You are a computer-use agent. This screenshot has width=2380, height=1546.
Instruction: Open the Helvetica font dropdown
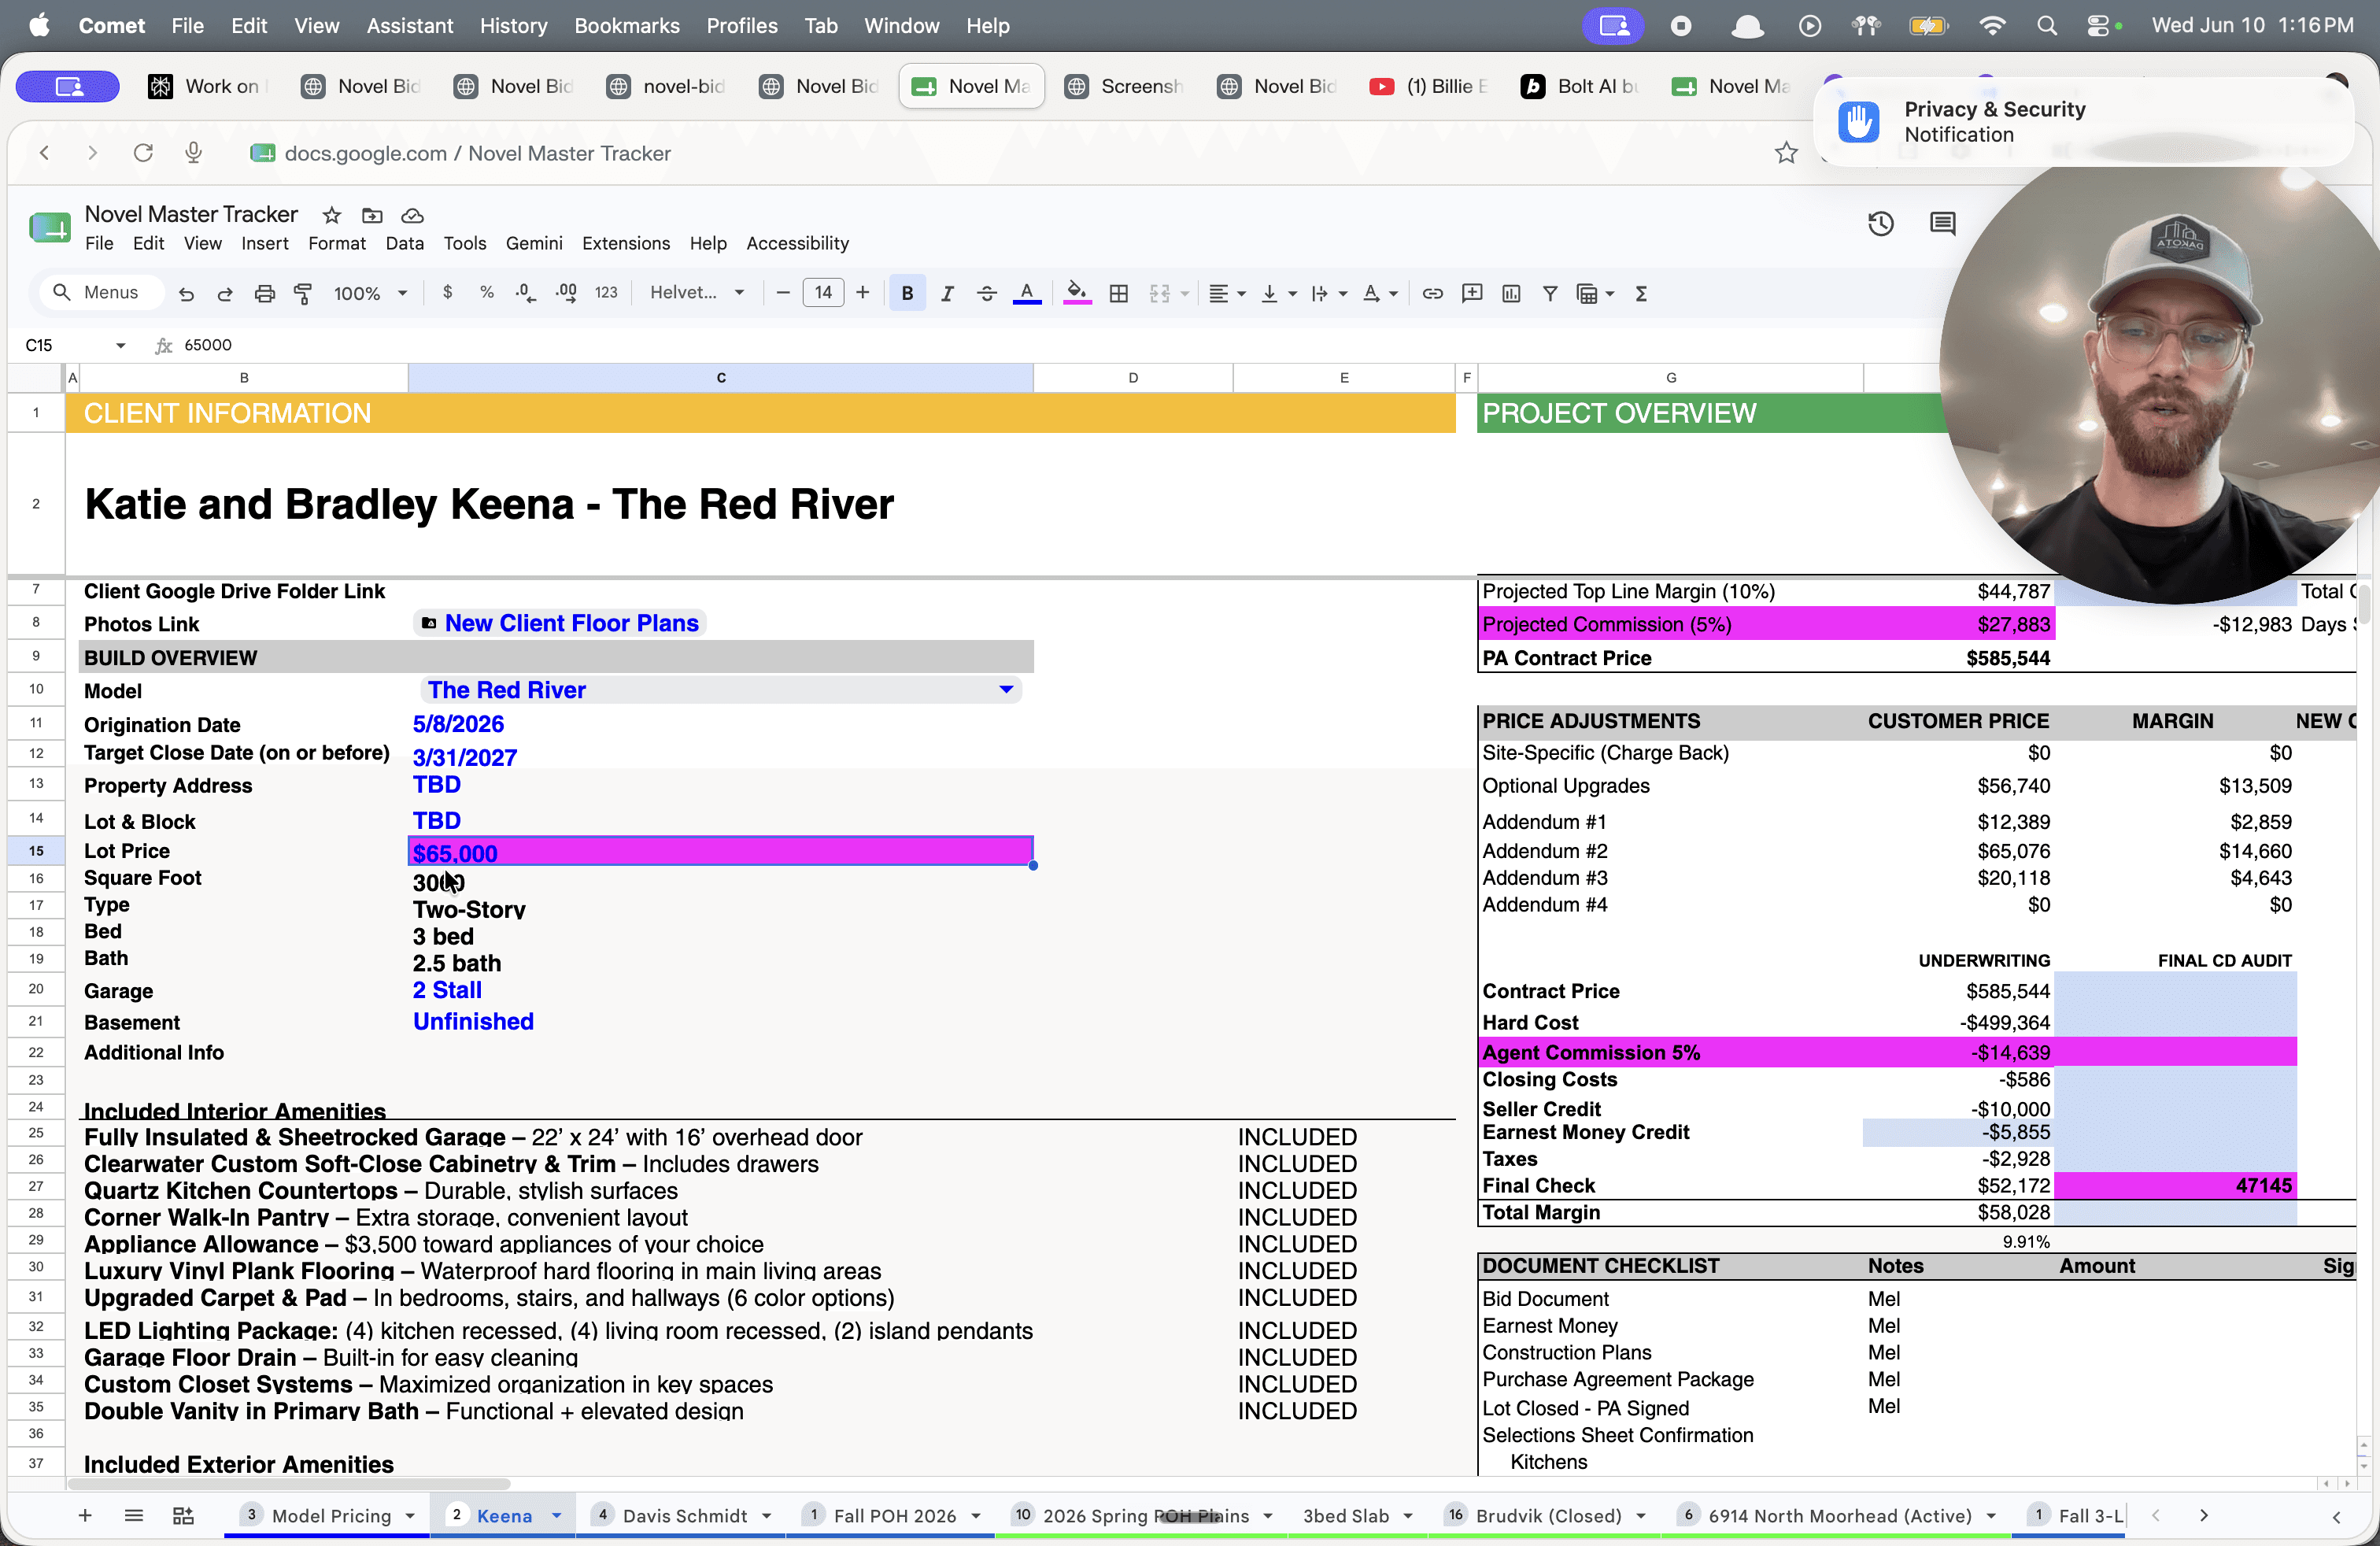coord(697,293)
